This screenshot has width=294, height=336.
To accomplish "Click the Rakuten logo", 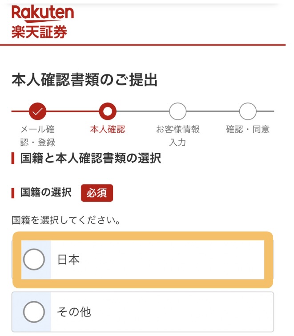I will (x=43, y=12).
